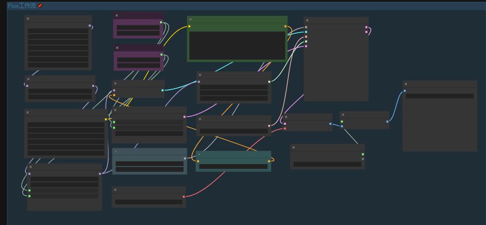
Task: Click the collapse dot on the lower teal node
Action: 199,154
